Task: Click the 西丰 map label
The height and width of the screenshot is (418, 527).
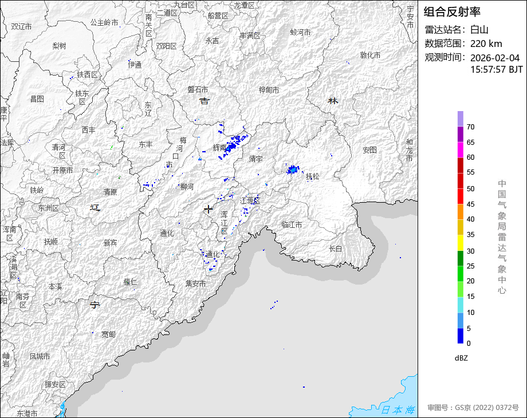Action: click(89, 130)
